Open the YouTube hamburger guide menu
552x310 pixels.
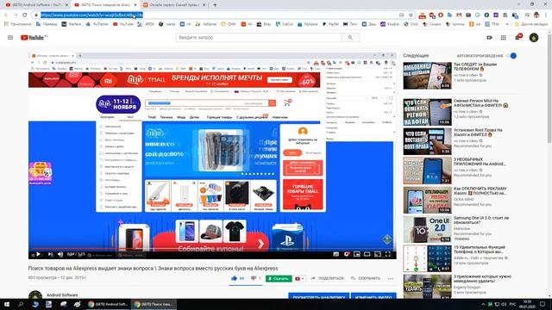[x=10, y=38]
